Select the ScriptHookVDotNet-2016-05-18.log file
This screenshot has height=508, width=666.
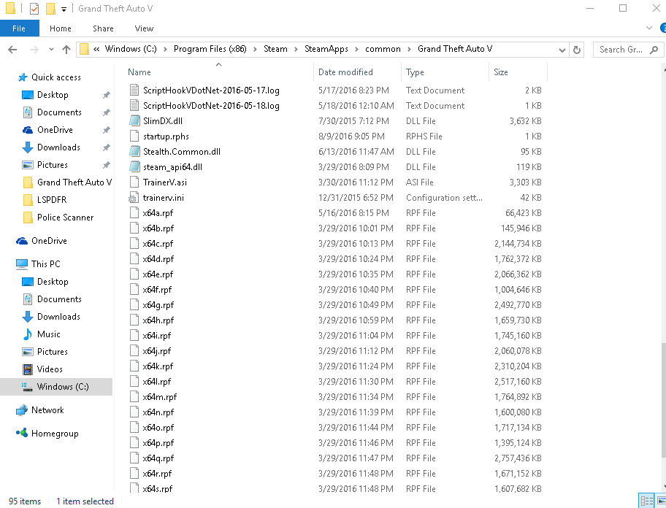[x=211, y=106]
